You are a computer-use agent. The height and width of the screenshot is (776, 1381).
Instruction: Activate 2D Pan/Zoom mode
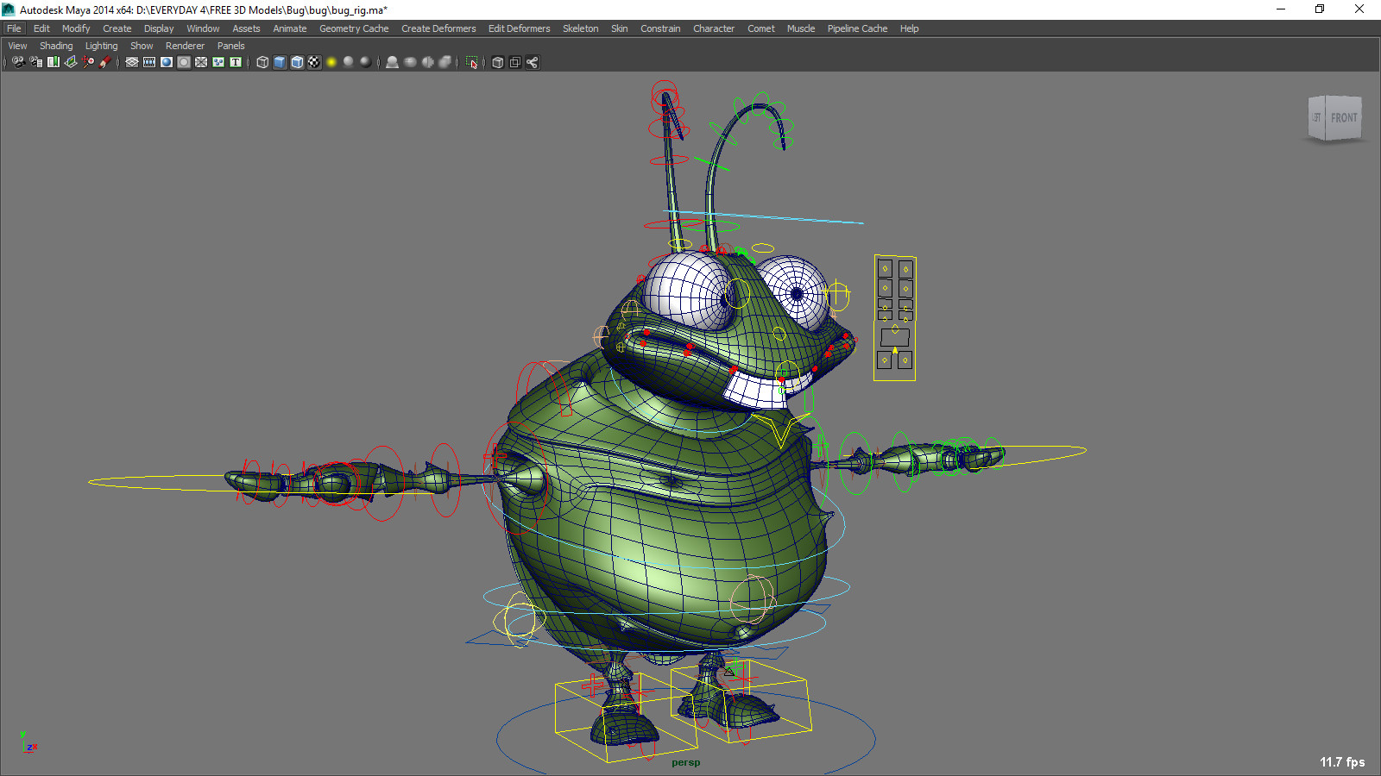click(87, 62)
